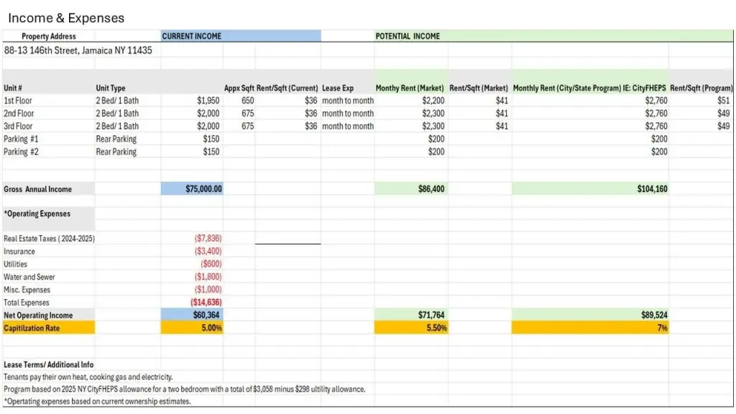Select the "Unit Type" column header
This screenshot has width=736, height=414.
pyautogui.click(x=111, y=88)
